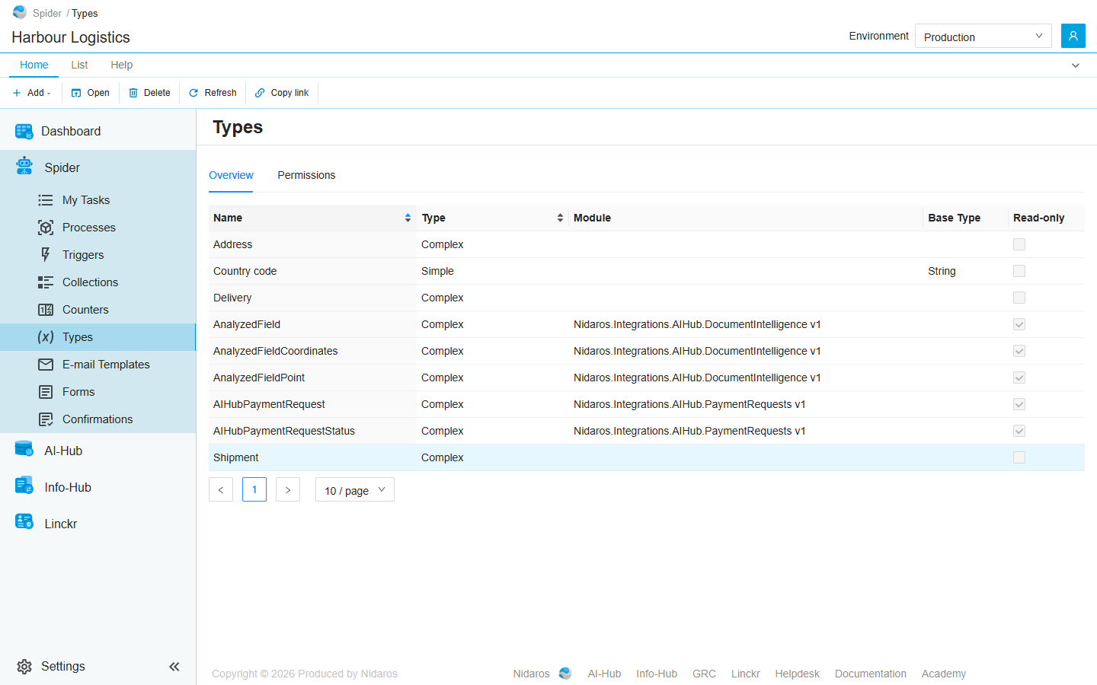Open the 10 / page size dropdown
Image resolution: width=1097 pixels, height=685 pixels.
(355, 489)
